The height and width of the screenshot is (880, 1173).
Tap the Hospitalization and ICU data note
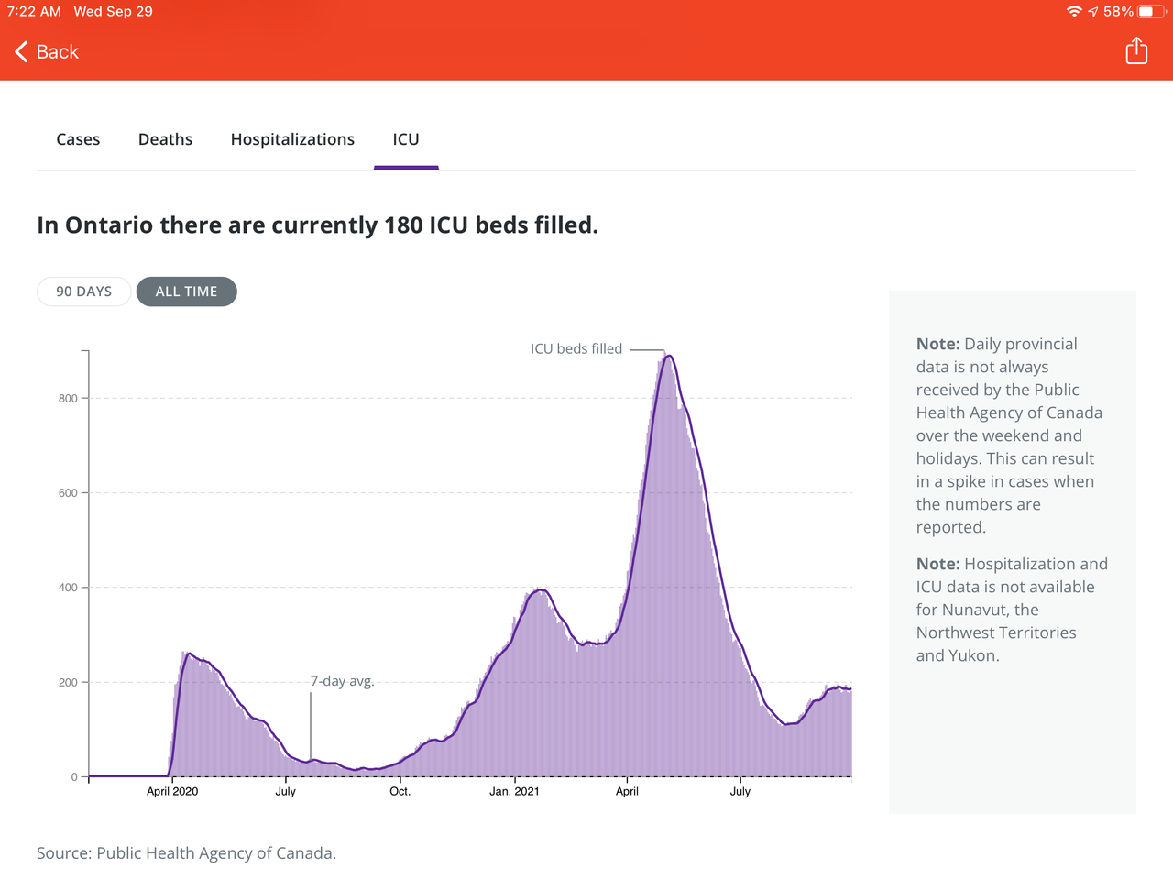1012,610
